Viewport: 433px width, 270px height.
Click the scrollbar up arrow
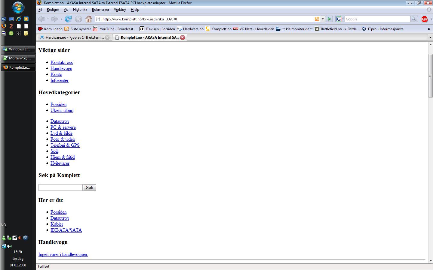(x=430, y=44)
